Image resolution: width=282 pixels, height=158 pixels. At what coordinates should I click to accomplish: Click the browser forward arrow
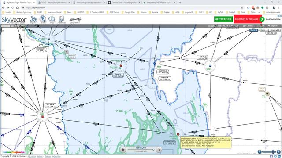pos(8,8)
